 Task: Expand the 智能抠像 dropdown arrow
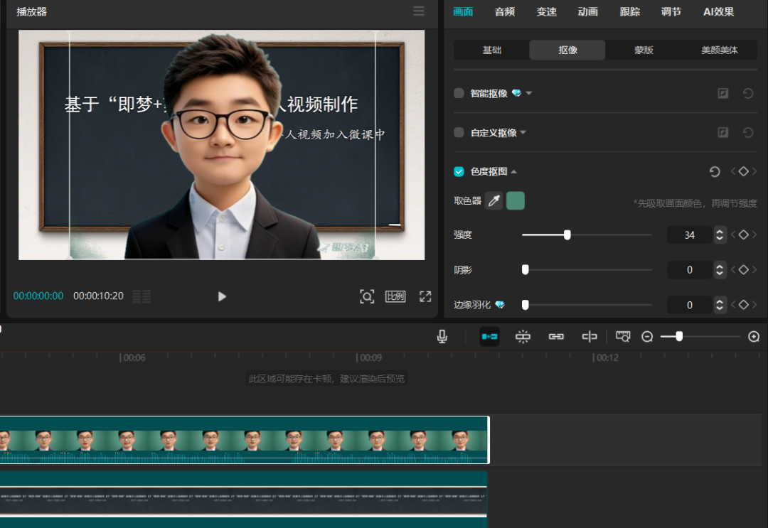tap(529, 93)
